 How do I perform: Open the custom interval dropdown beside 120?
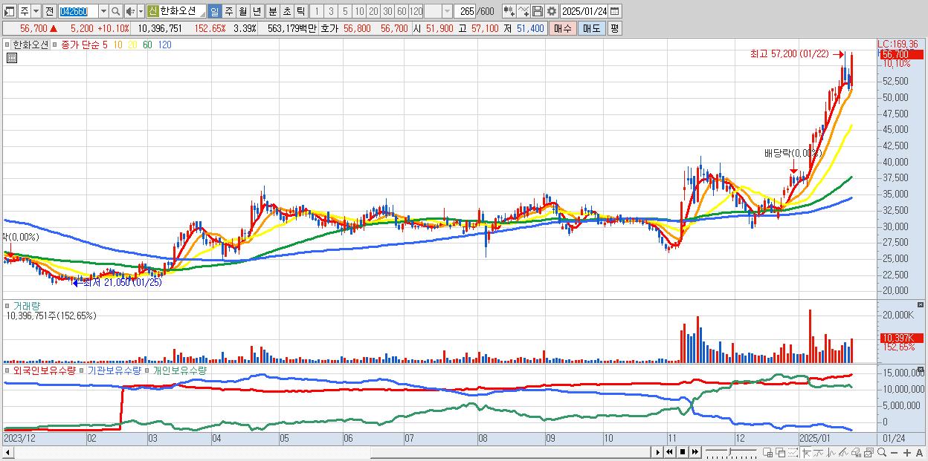point(447,11)
